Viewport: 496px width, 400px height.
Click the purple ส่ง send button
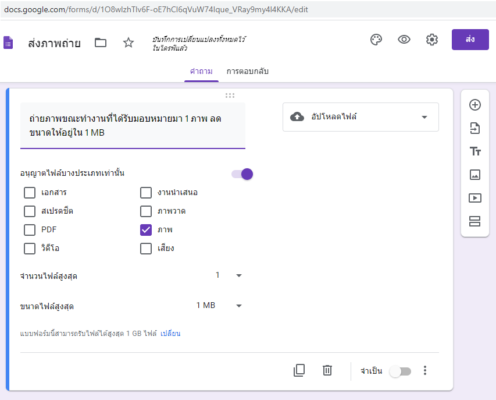470,40
